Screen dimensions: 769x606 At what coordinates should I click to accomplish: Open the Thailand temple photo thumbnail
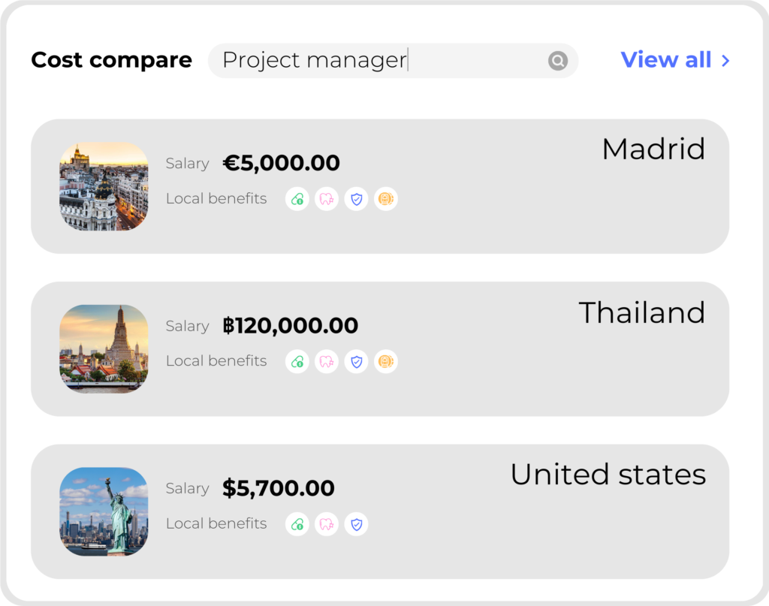104,348
